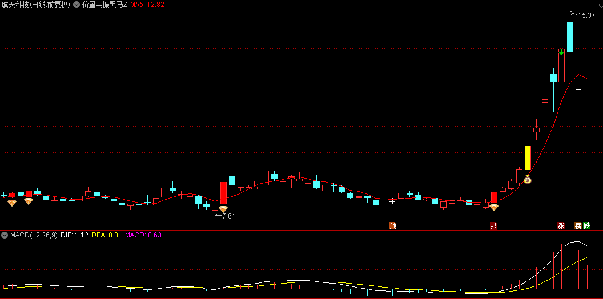The image size is (603, 299).
Task: Click the magenta MACD: 0.63 value
Action: click(x=143, y=235)
